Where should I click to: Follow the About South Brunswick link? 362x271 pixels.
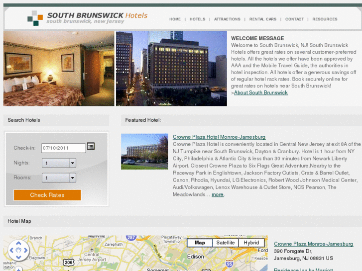click(x=261, y=92)
